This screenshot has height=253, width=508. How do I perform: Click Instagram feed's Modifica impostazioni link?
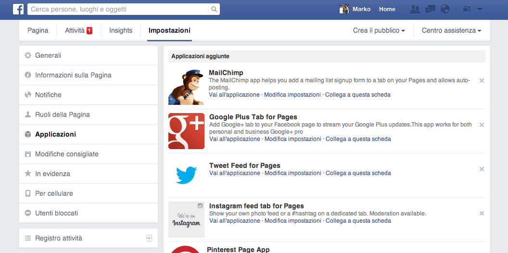293,221
